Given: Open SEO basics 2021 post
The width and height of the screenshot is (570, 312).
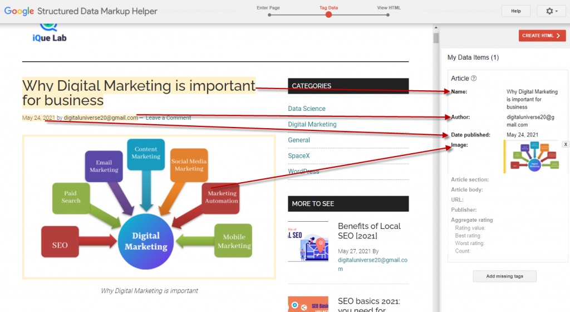Looking at the screenshot, I should (x=369, y=305).
